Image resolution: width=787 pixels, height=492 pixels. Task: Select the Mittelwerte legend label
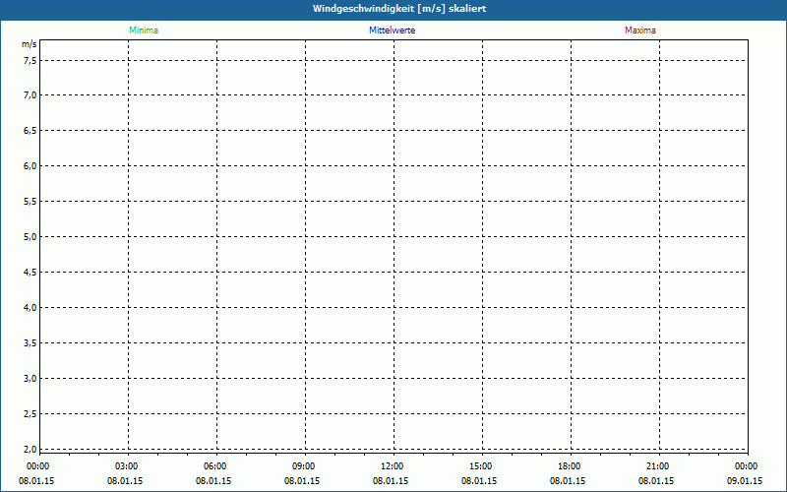[393, 31]
